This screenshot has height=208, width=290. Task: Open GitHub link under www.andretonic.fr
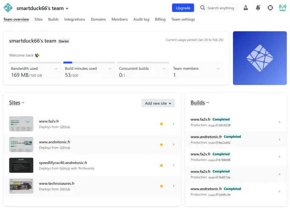[65, 147]
